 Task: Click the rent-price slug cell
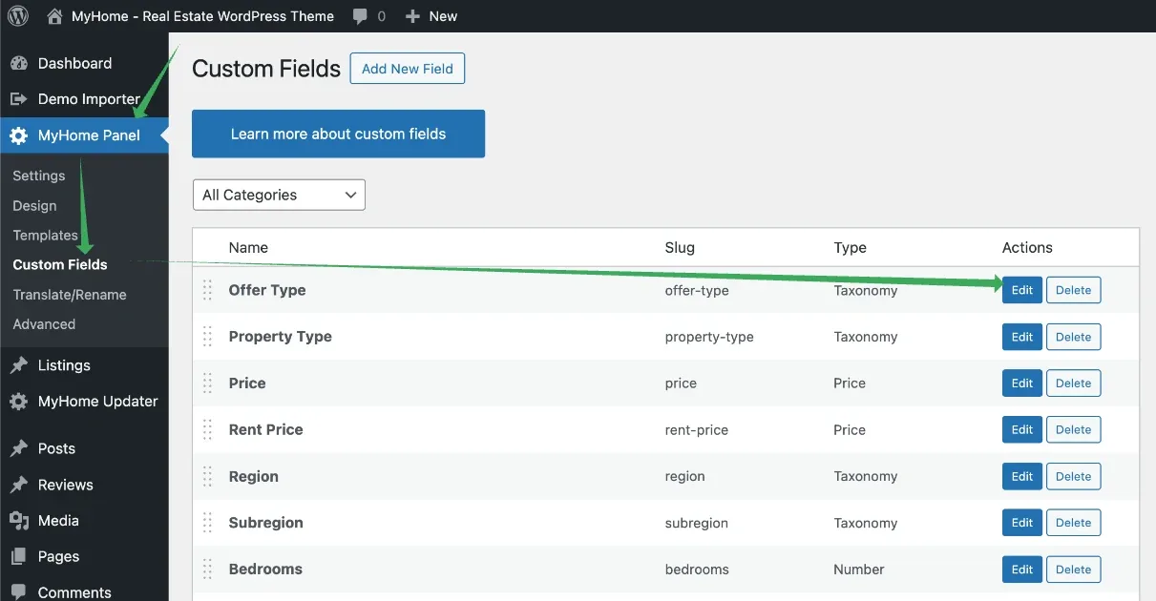[697, 429]
